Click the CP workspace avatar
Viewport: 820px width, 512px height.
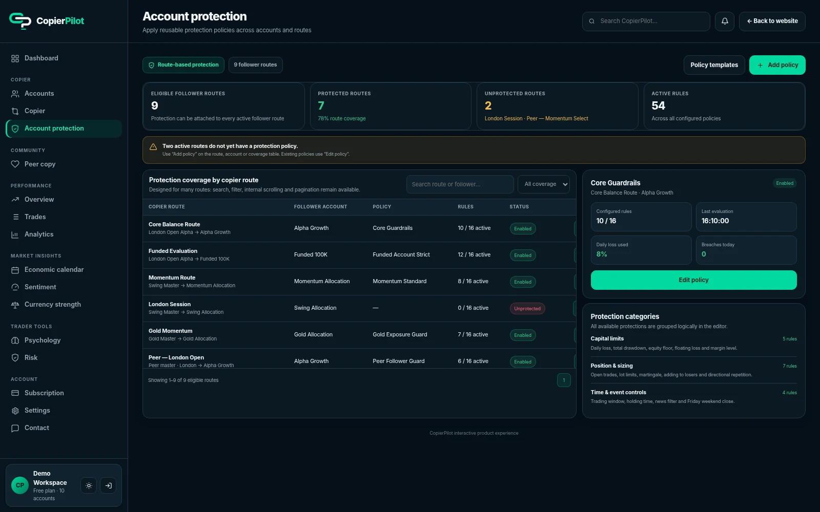tap(20, 485)
